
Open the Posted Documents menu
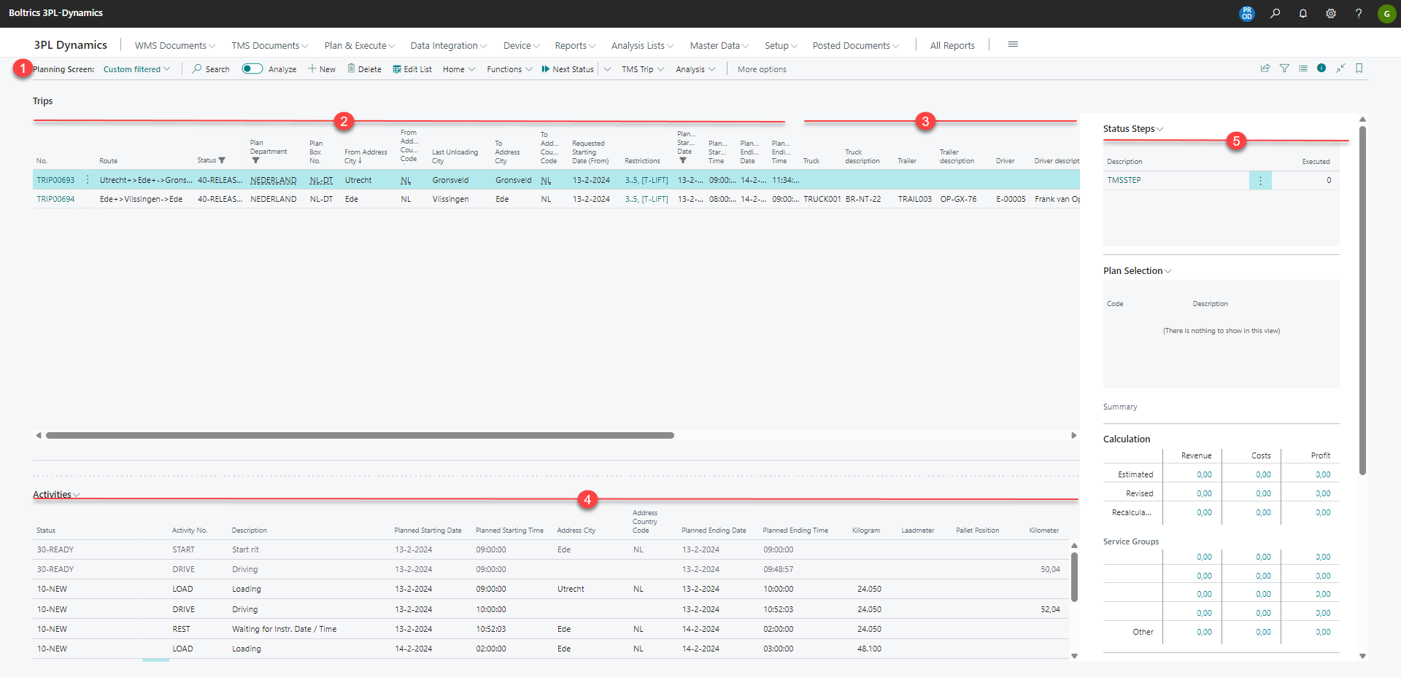[x=856, y=45]
